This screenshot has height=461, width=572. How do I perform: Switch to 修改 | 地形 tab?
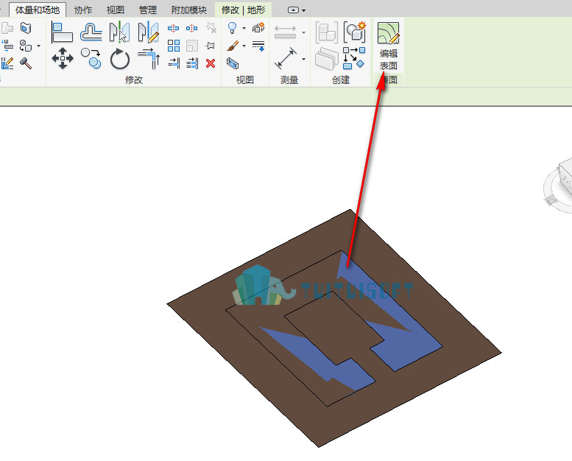(x=243, y=10)
